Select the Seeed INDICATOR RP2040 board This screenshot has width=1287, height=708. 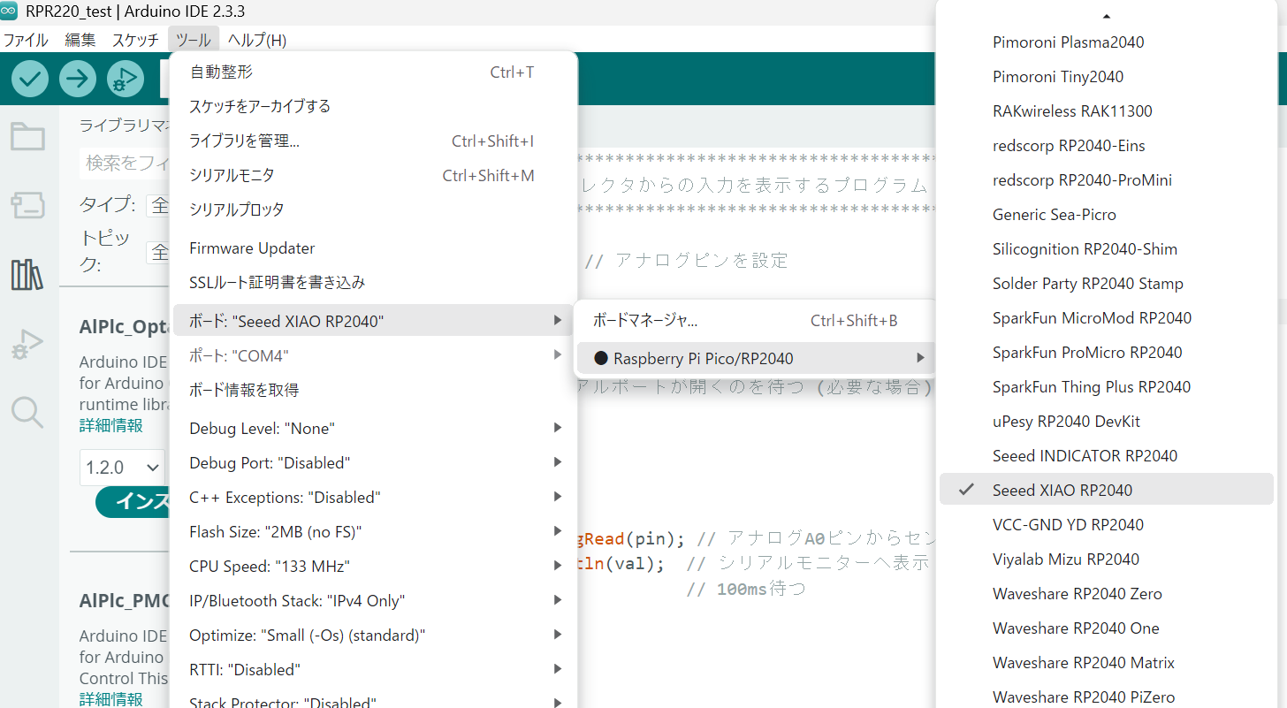click(1107, 455)
